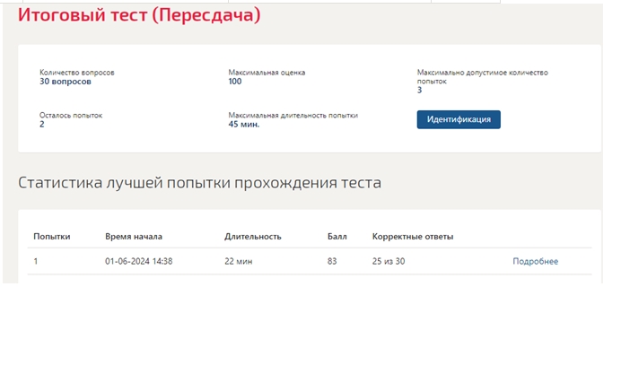This screenshot has width=621, height=391.
Task: Select the Корректные ответы column header
Action: coord(413,237)
